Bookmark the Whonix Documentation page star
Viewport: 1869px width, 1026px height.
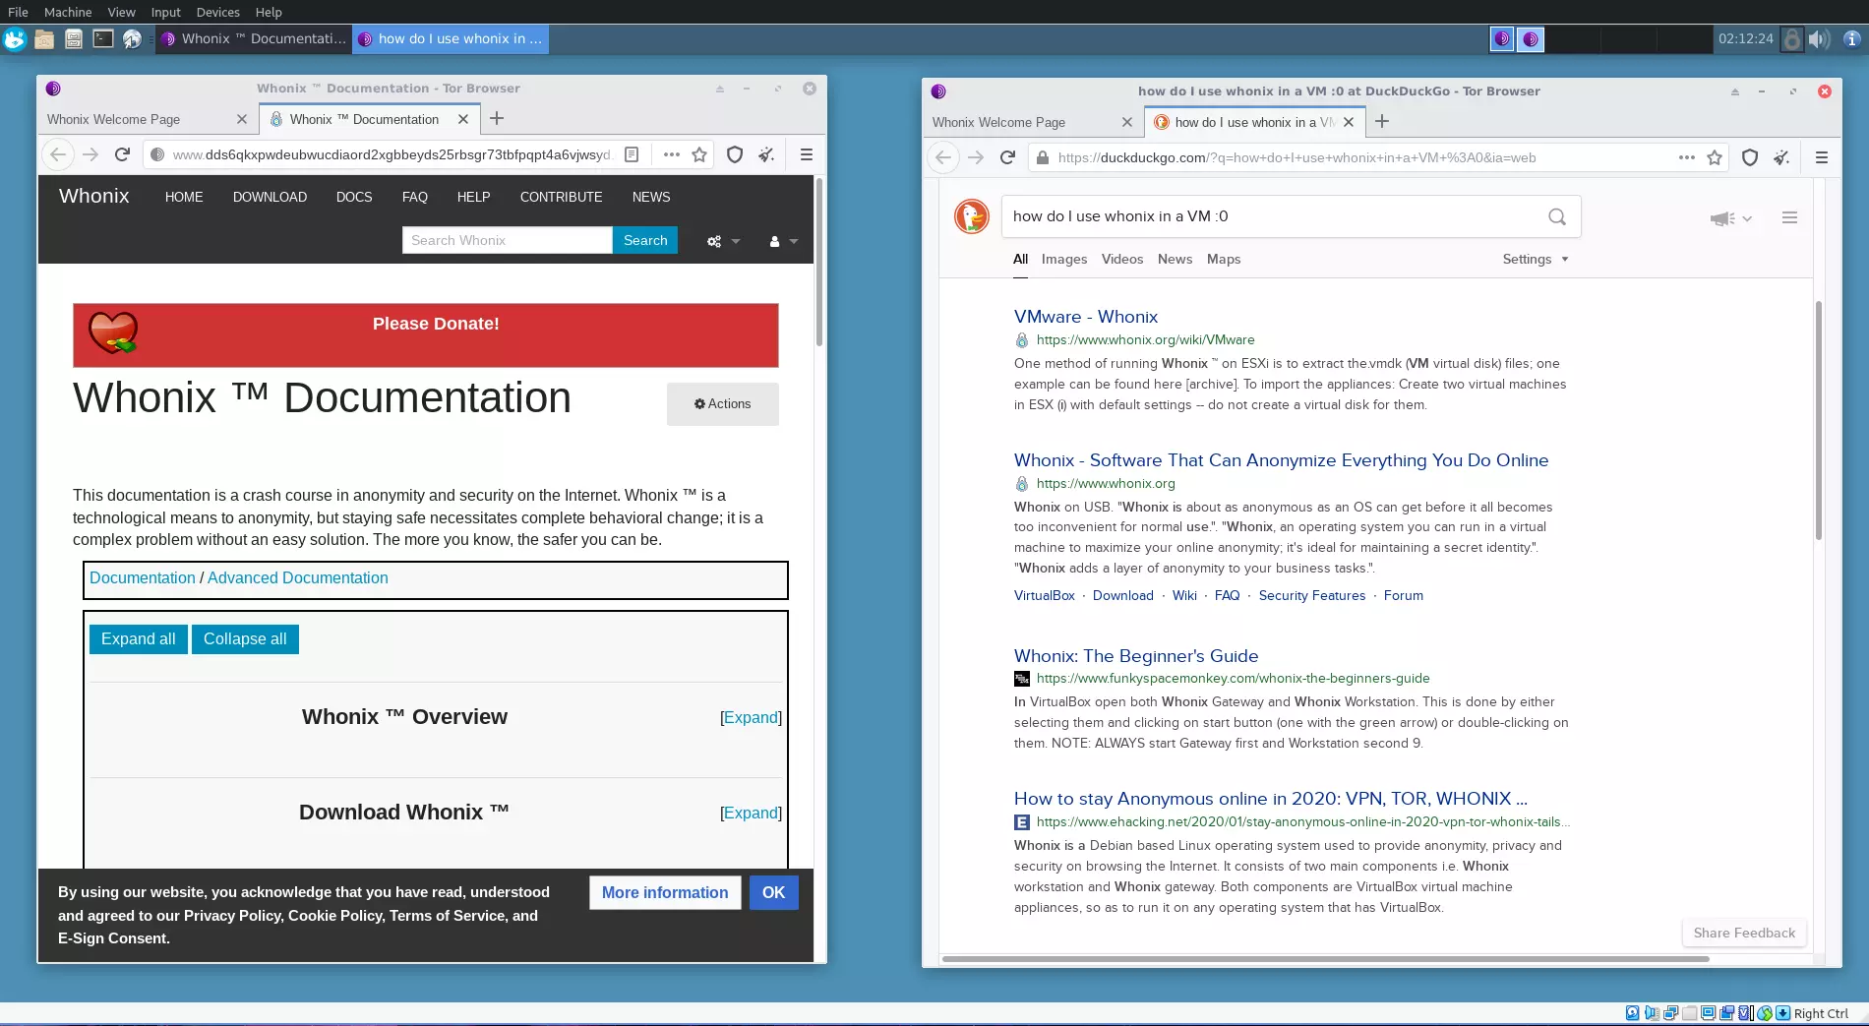pyautogui.click(x=699, y=154)
